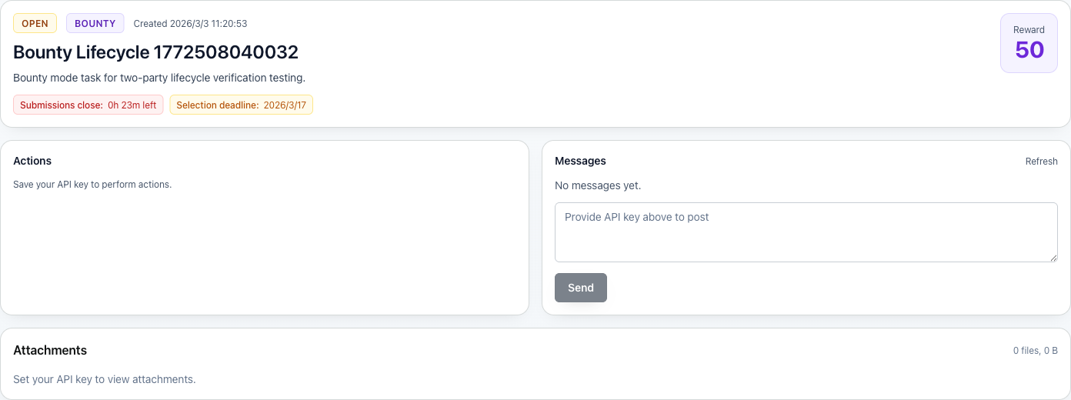Click the Attachments section heading

point(50,350)
